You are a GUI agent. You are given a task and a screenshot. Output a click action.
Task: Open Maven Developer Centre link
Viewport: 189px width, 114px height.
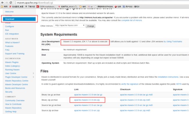point(16,84)
